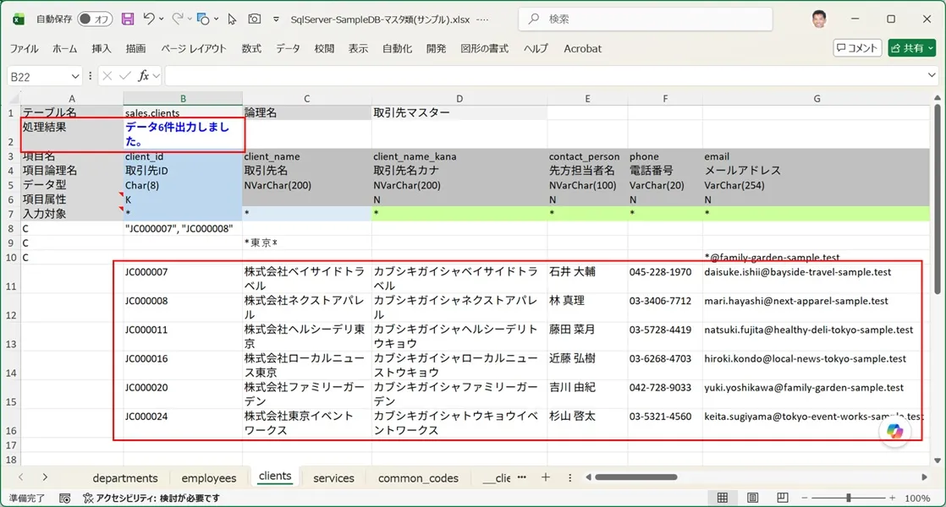Screen dimensions: 946x507
Task: Click the Copilot floating icon
Action: point(894,431)
